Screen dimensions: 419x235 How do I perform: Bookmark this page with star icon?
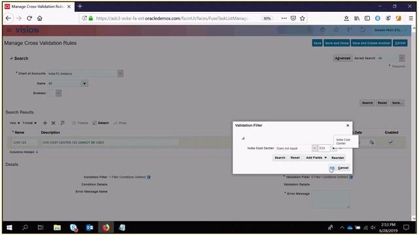(302, 18)
